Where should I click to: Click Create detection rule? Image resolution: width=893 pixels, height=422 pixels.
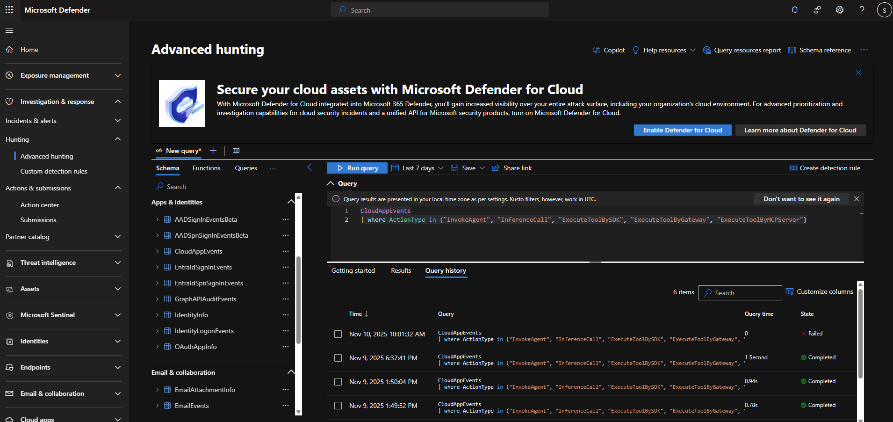[x=825, y=168]
